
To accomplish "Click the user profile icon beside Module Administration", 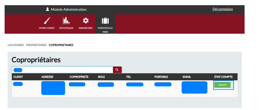I will [x=48, y=9].
